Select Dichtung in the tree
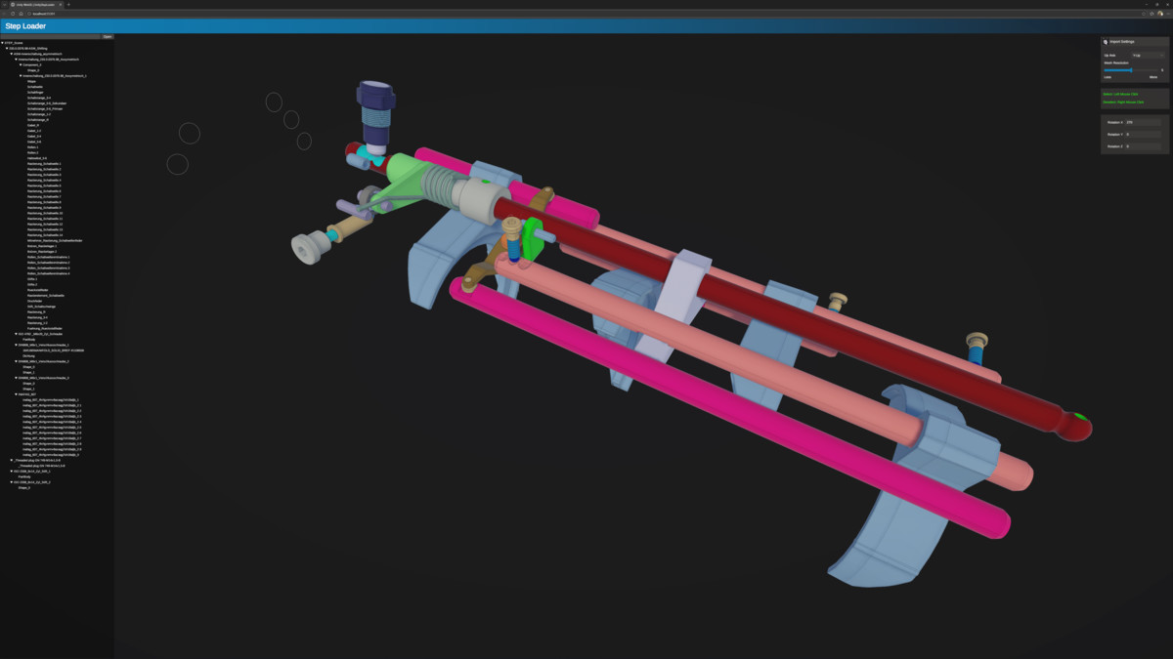Viewport: 1173px width, 659px height. click(29, 355)
